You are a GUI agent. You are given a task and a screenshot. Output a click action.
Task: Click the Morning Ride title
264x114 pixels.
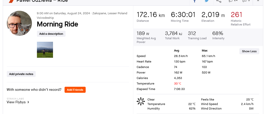coord(58,24)
